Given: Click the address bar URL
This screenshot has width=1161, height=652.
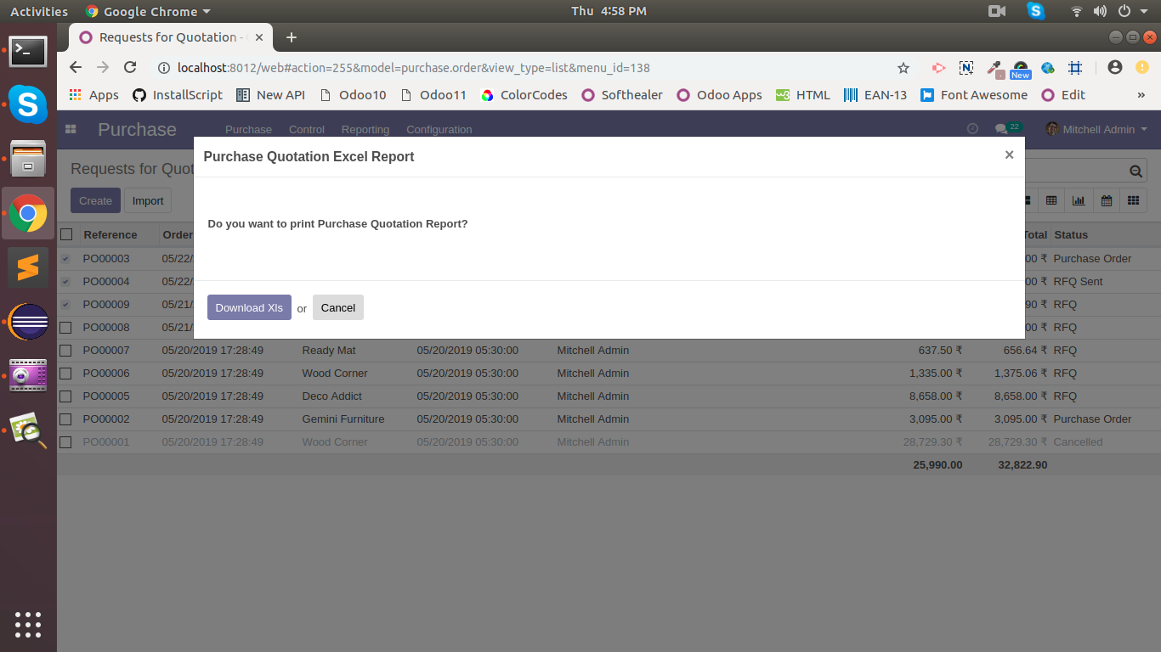Looking at the screenshot, I should (413, 68).
